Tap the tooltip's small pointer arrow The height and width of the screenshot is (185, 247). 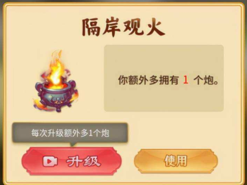73,145
